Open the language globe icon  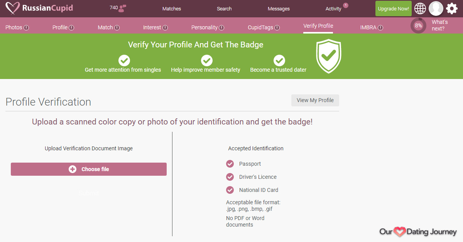[x=420, y=8]
